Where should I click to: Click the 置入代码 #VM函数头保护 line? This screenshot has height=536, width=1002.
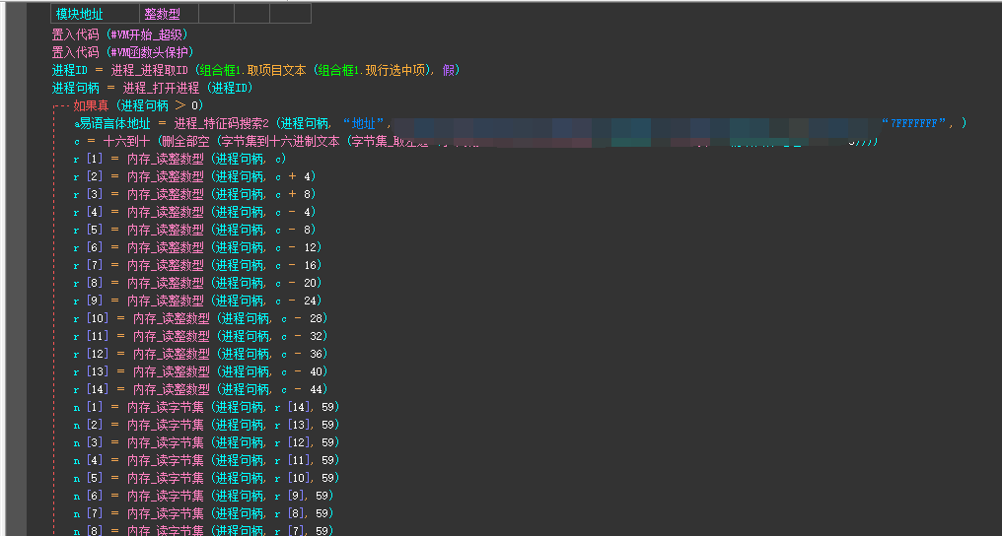point(122,52)
